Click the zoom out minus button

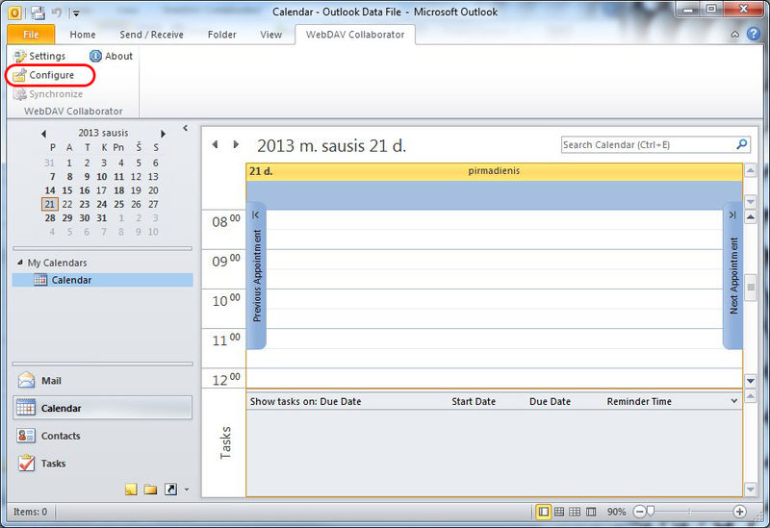pyautogui.click(x=639, y=512)
